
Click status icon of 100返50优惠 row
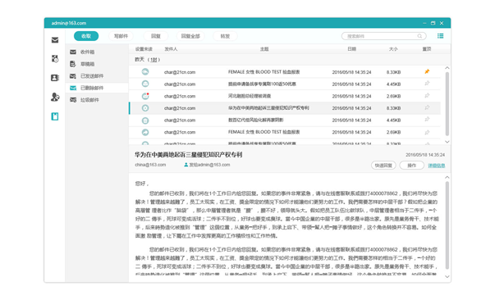point(145,84)
